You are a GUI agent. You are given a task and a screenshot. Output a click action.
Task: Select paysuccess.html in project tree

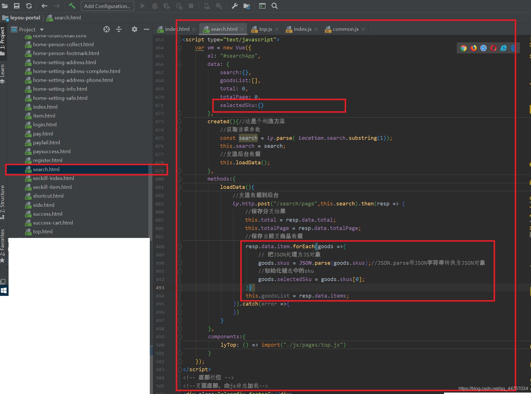(52, 151)
